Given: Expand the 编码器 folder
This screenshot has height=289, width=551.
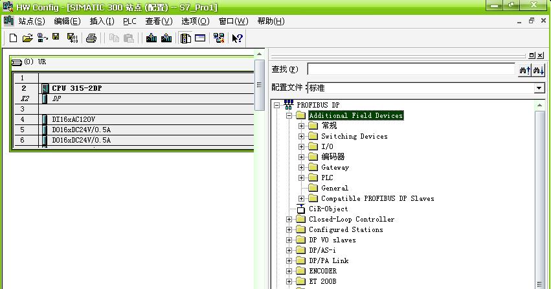Looking at the screenshot, I should (301, 157).
